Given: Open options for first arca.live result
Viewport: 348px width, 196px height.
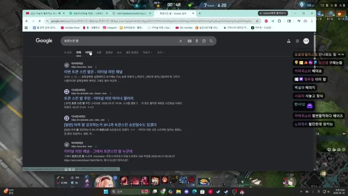Looking at the screenshot, I should [x=96, y=67].
